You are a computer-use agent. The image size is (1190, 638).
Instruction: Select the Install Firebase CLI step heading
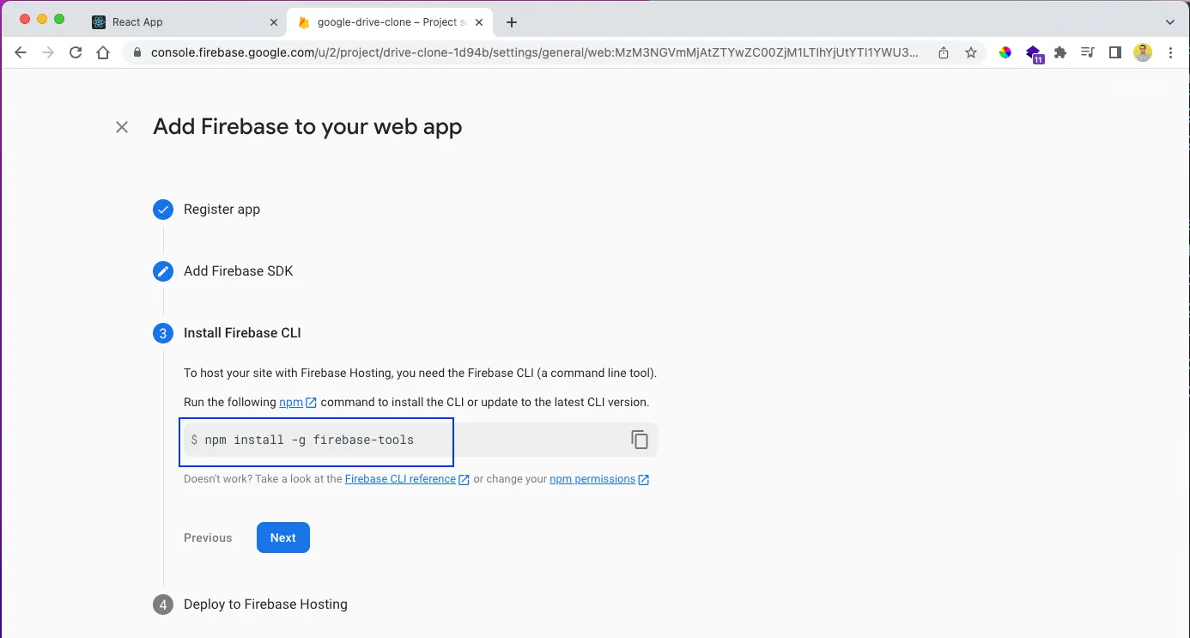pos(242,333)
